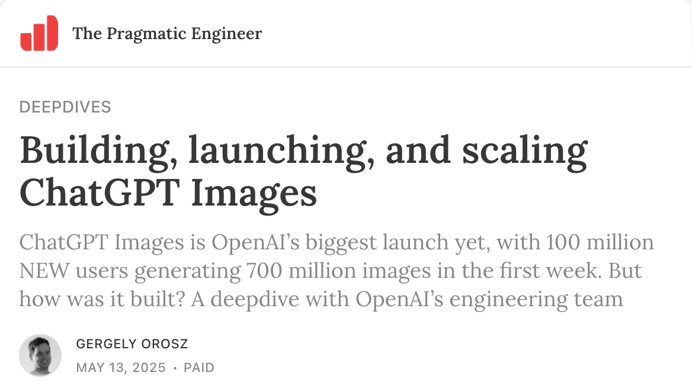692x385 pixels.
Task: Click the MAY 13, 2025 publish date
Action: coord(121,367)
